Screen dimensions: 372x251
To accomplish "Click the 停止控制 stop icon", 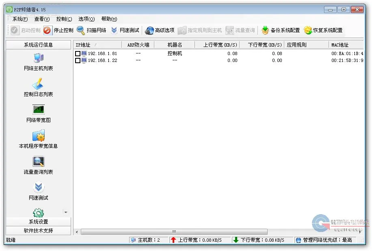I will tap(48, 30).
